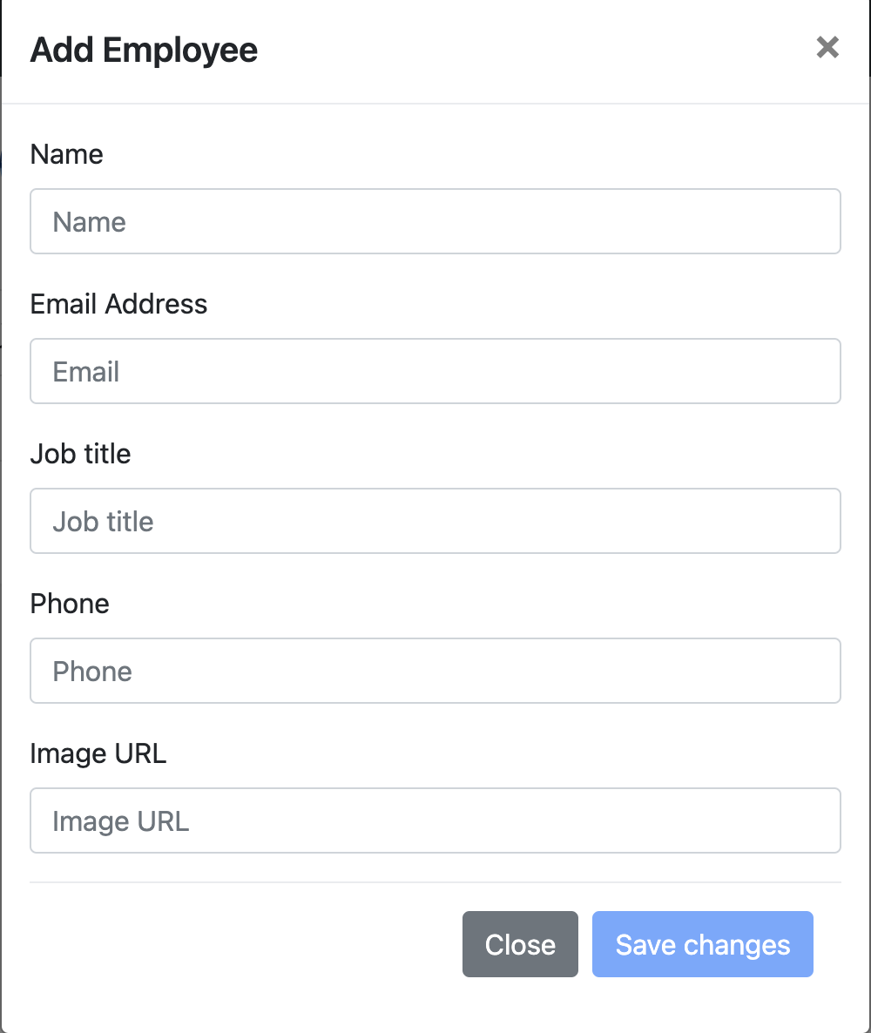Click into the Phone input field
Screen dimensions: 871x1033
(435, 671)
